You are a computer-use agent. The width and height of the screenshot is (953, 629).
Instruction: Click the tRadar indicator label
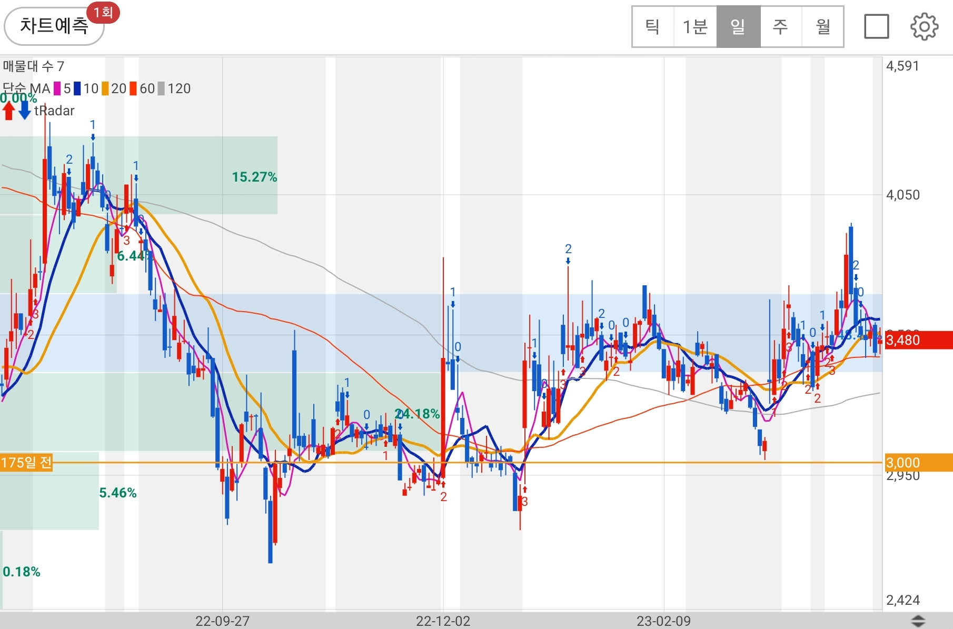tap(54, 111)
